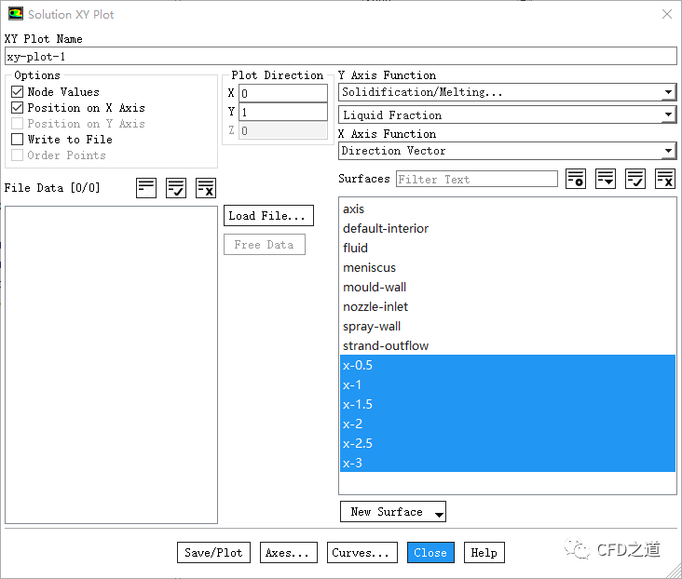Viewport: 682px width, 579px height.
Task: Click the Surfaces list expand icon
Action: pos(606,179)
